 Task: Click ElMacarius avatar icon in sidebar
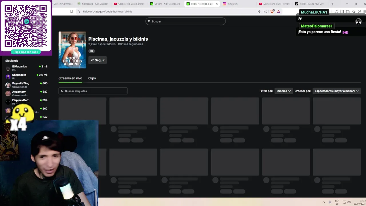(8, 68)
